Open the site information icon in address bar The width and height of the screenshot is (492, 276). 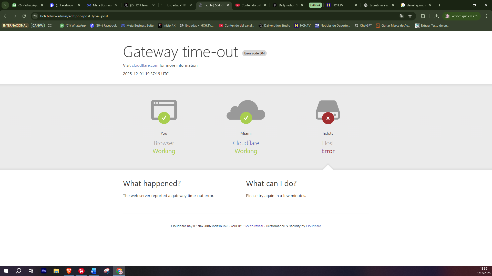35,16
